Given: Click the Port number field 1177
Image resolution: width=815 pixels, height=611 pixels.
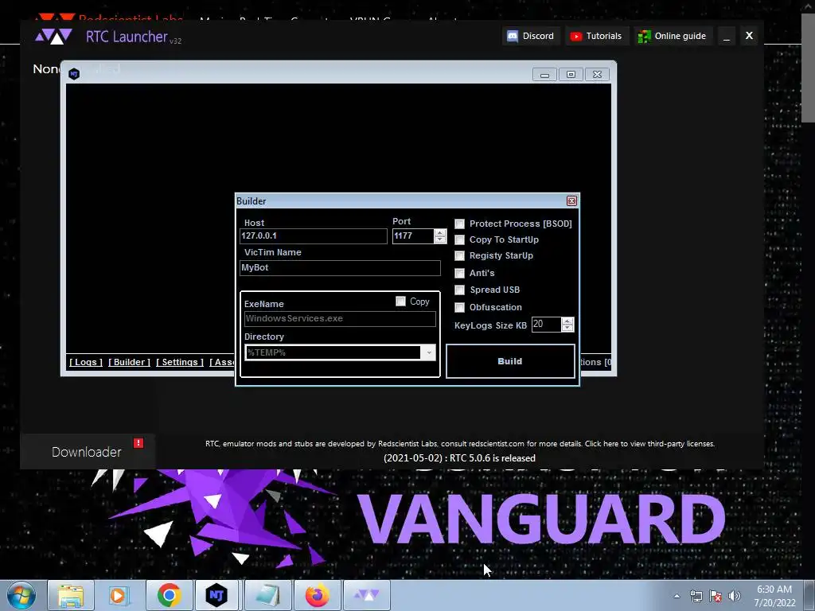Looking at the screenshot, I should pyautogui.click(x=413, y=235).
